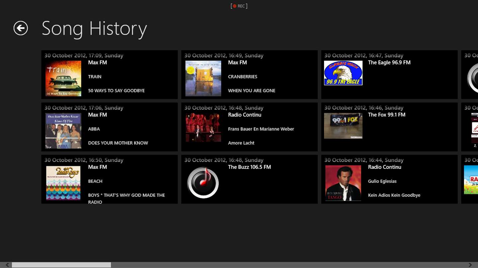Open the Frans Bauer concert thumbnail

[203, 127]
